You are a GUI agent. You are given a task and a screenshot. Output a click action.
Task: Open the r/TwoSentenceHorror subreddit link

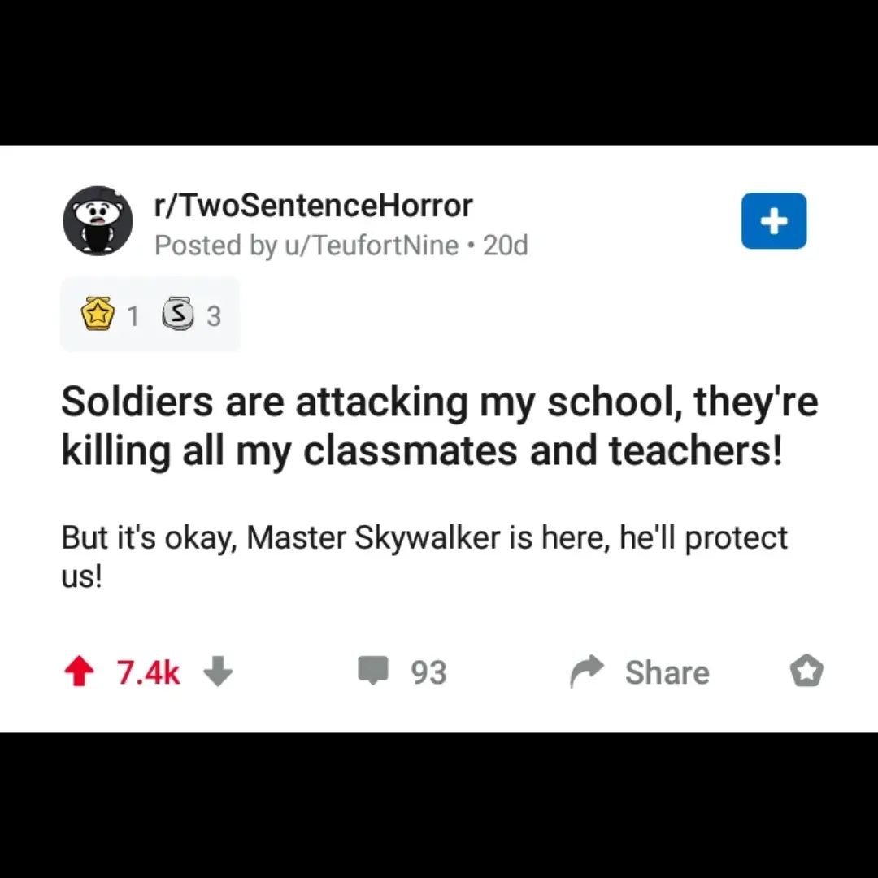click(x=314, y=206)
